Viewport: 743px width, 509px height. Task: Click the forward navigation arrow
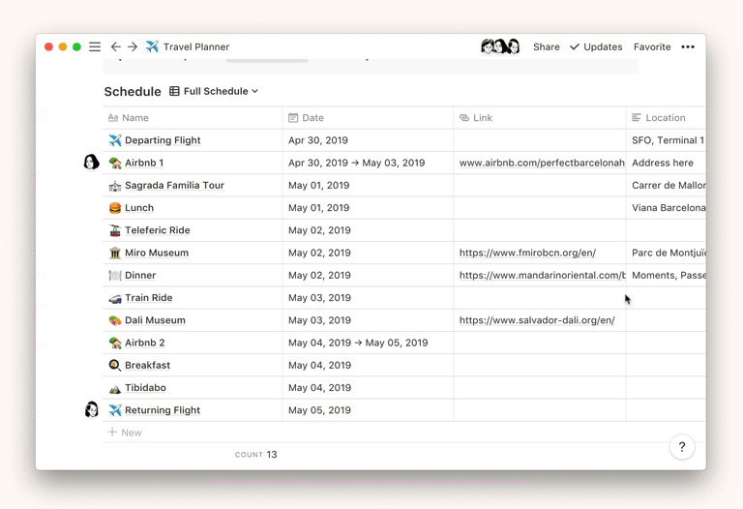133,46
